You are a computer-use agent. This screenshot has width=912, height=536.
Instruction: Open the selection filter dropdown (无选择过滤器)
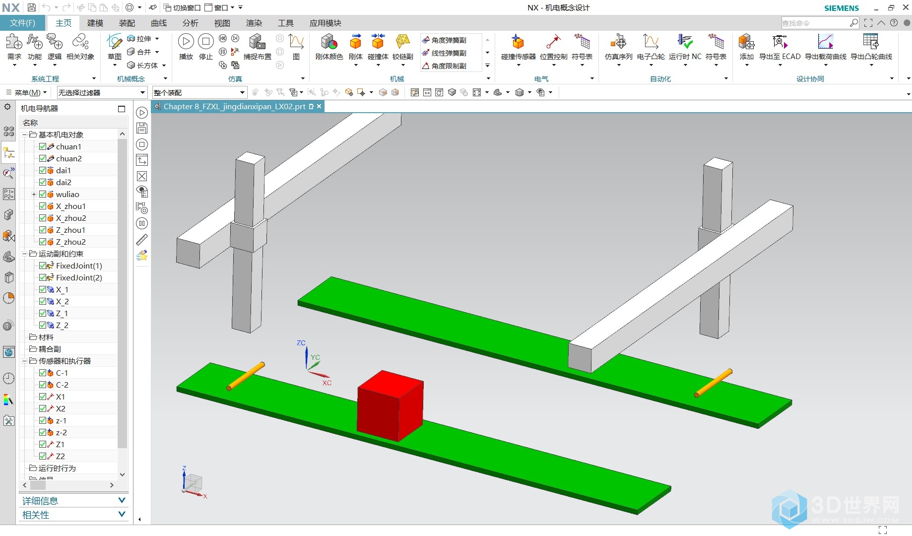[x=102, y=92]
